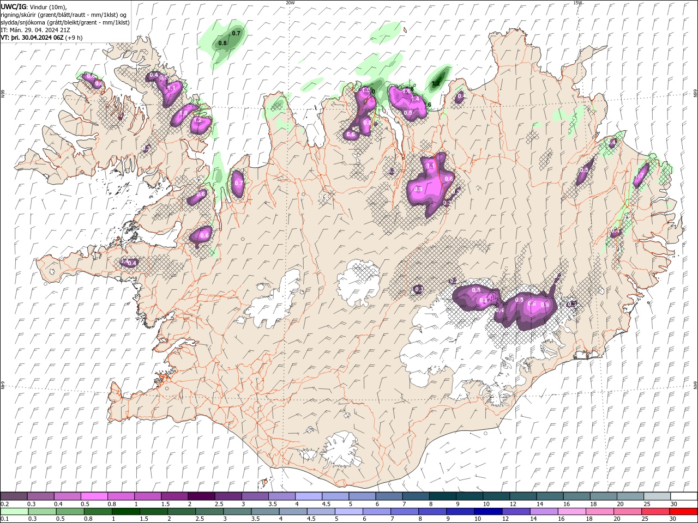Viewport: 698px width, 523px height.
Task: Click the 'UWC/IG: Vindur (10m)' title line
Action: 34,7
